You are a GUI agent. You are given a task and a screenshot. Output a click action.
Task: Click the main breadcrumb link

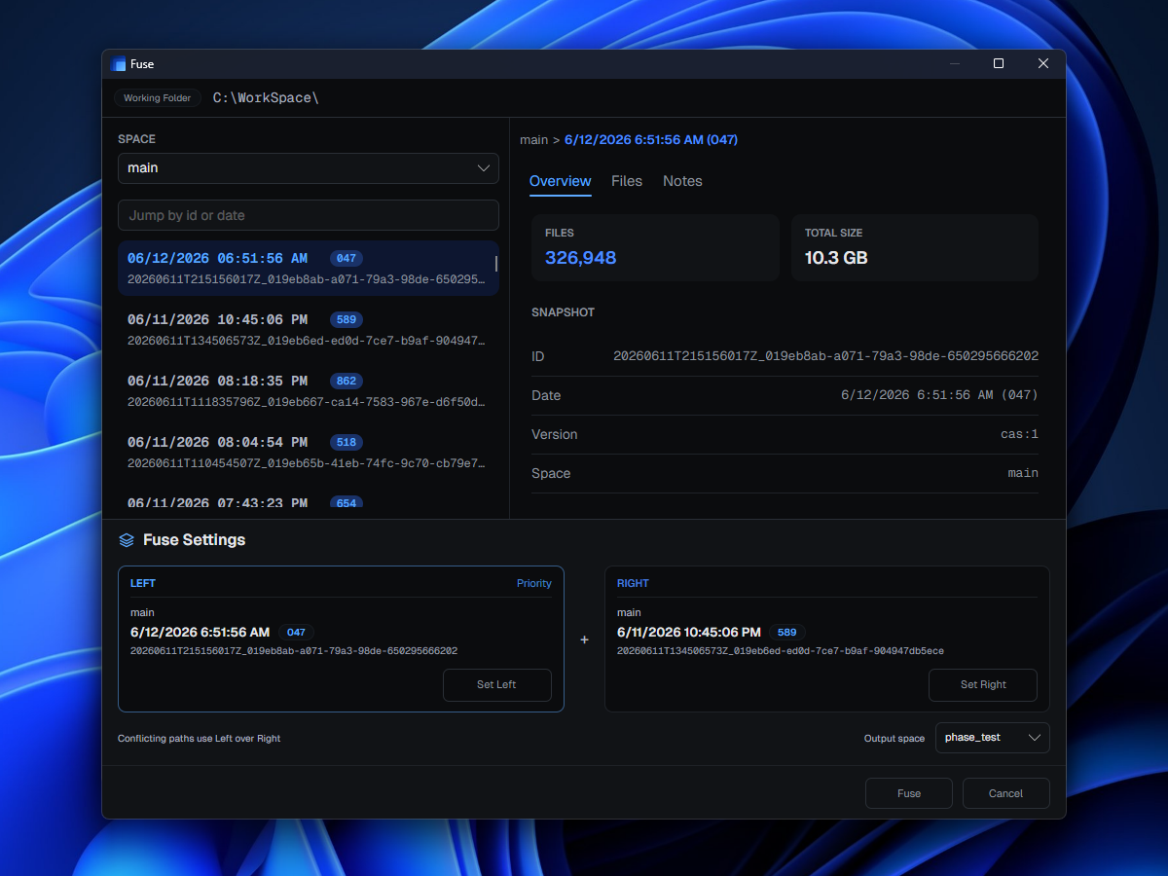[x=533, y=140]
